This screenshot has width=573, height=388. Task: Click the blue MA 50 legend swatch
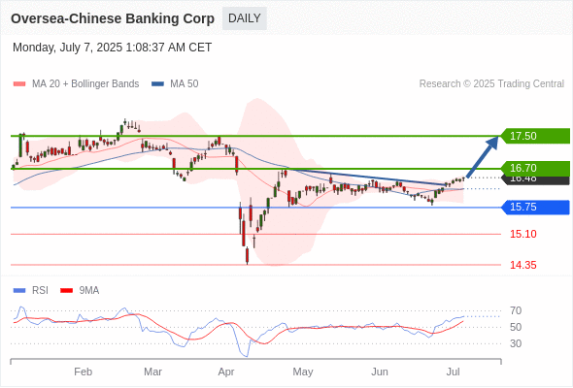point(157,84)
